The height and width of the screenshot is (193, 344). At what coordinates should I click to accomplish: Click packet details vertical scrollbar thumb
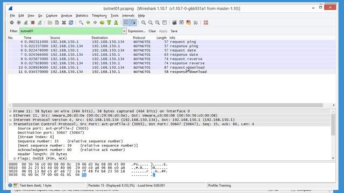click(x=333, y=125)
